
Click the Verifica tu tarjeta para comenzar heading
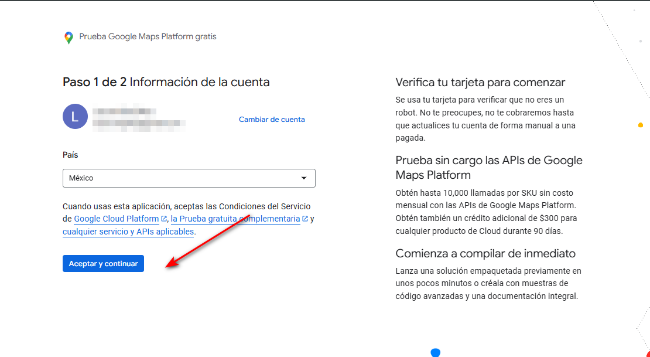click(x=480, y=82)
